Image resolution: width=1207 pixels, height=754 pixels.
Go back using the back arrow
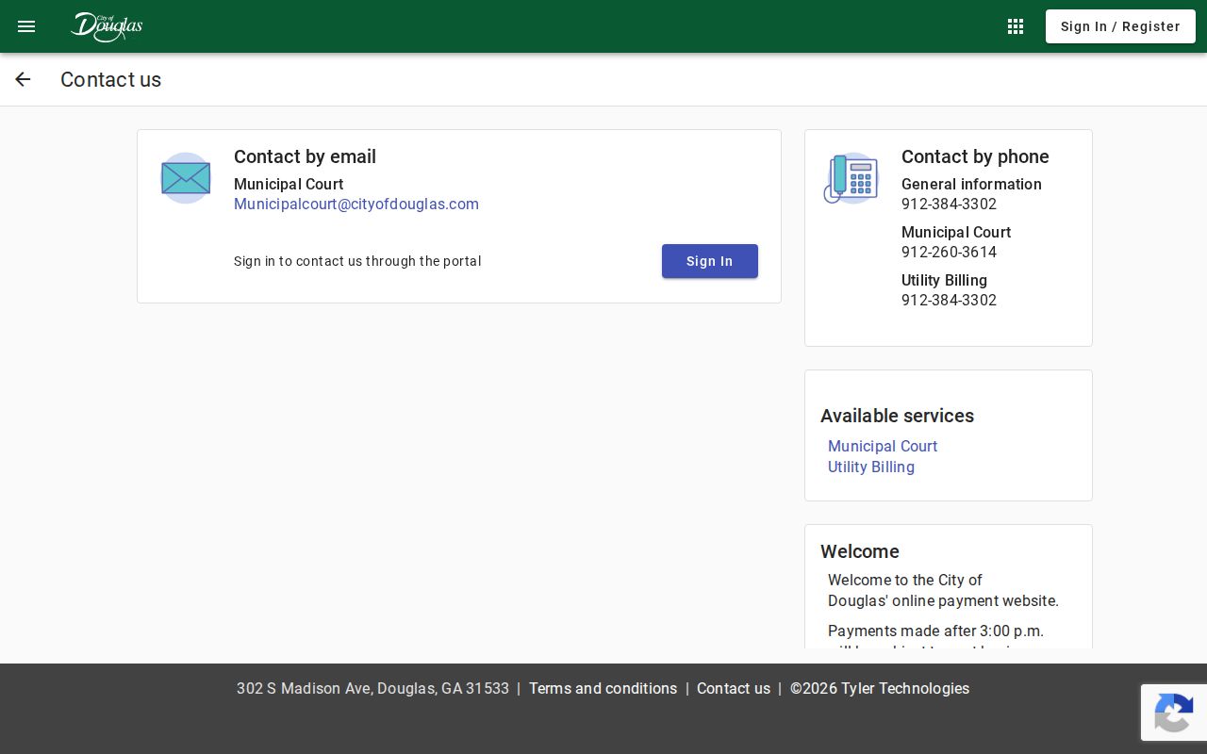click(23, 79)
